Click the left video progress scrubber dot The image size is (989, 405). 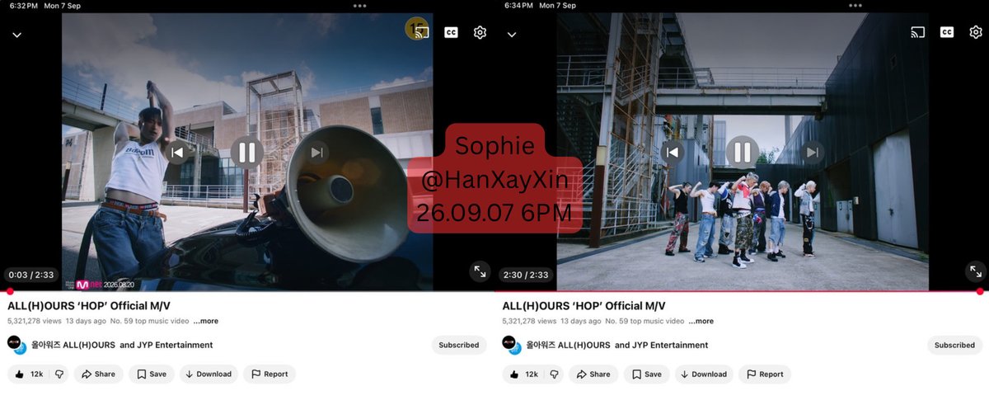tap(9, 290)
